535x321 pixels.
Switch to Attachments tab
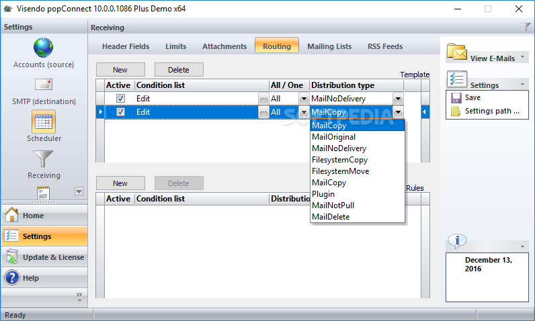coord(224,46)
